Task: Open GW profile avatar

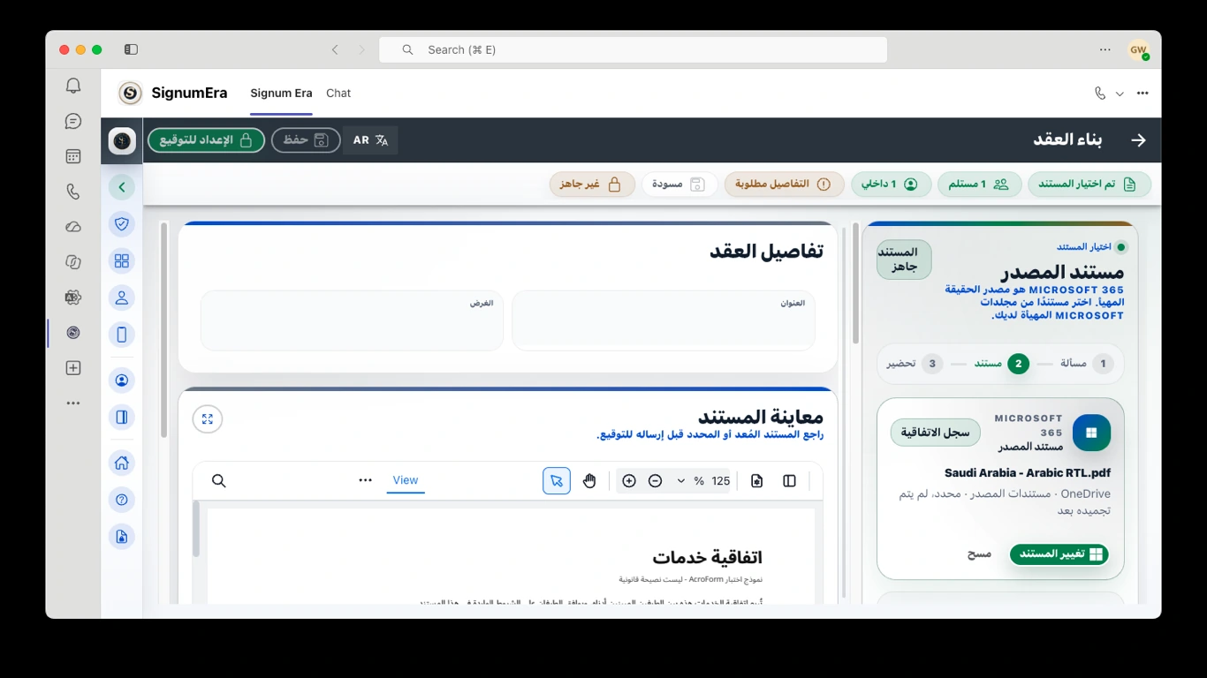Action: point(1138,50)
